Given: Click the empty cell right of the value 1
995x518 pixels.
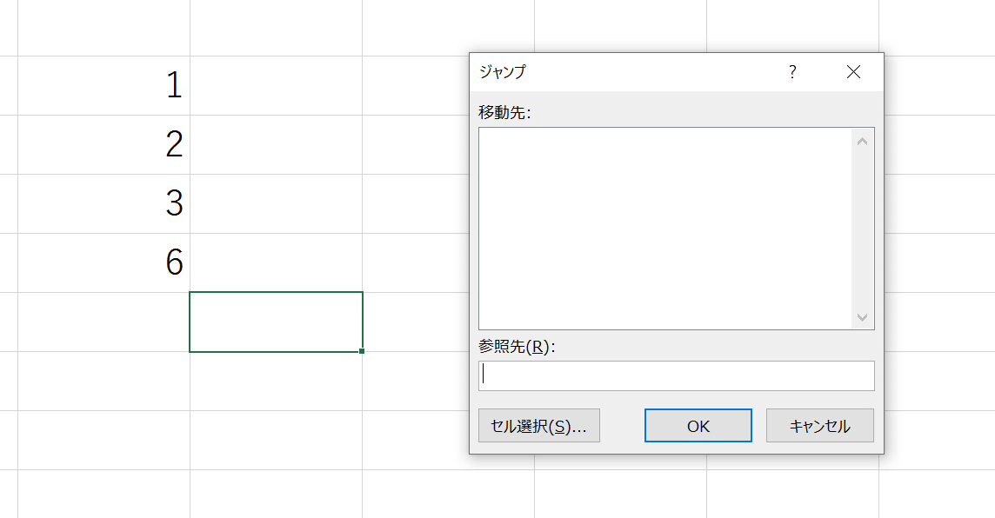Looking at the screenshot, I should tap(276, 85).
